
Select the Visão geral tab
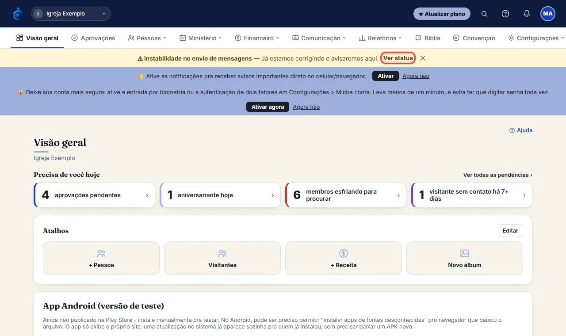[x=37, y=38]
